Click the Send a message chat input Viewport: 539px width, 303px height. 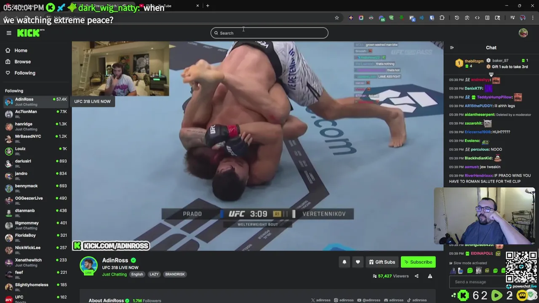477,282
